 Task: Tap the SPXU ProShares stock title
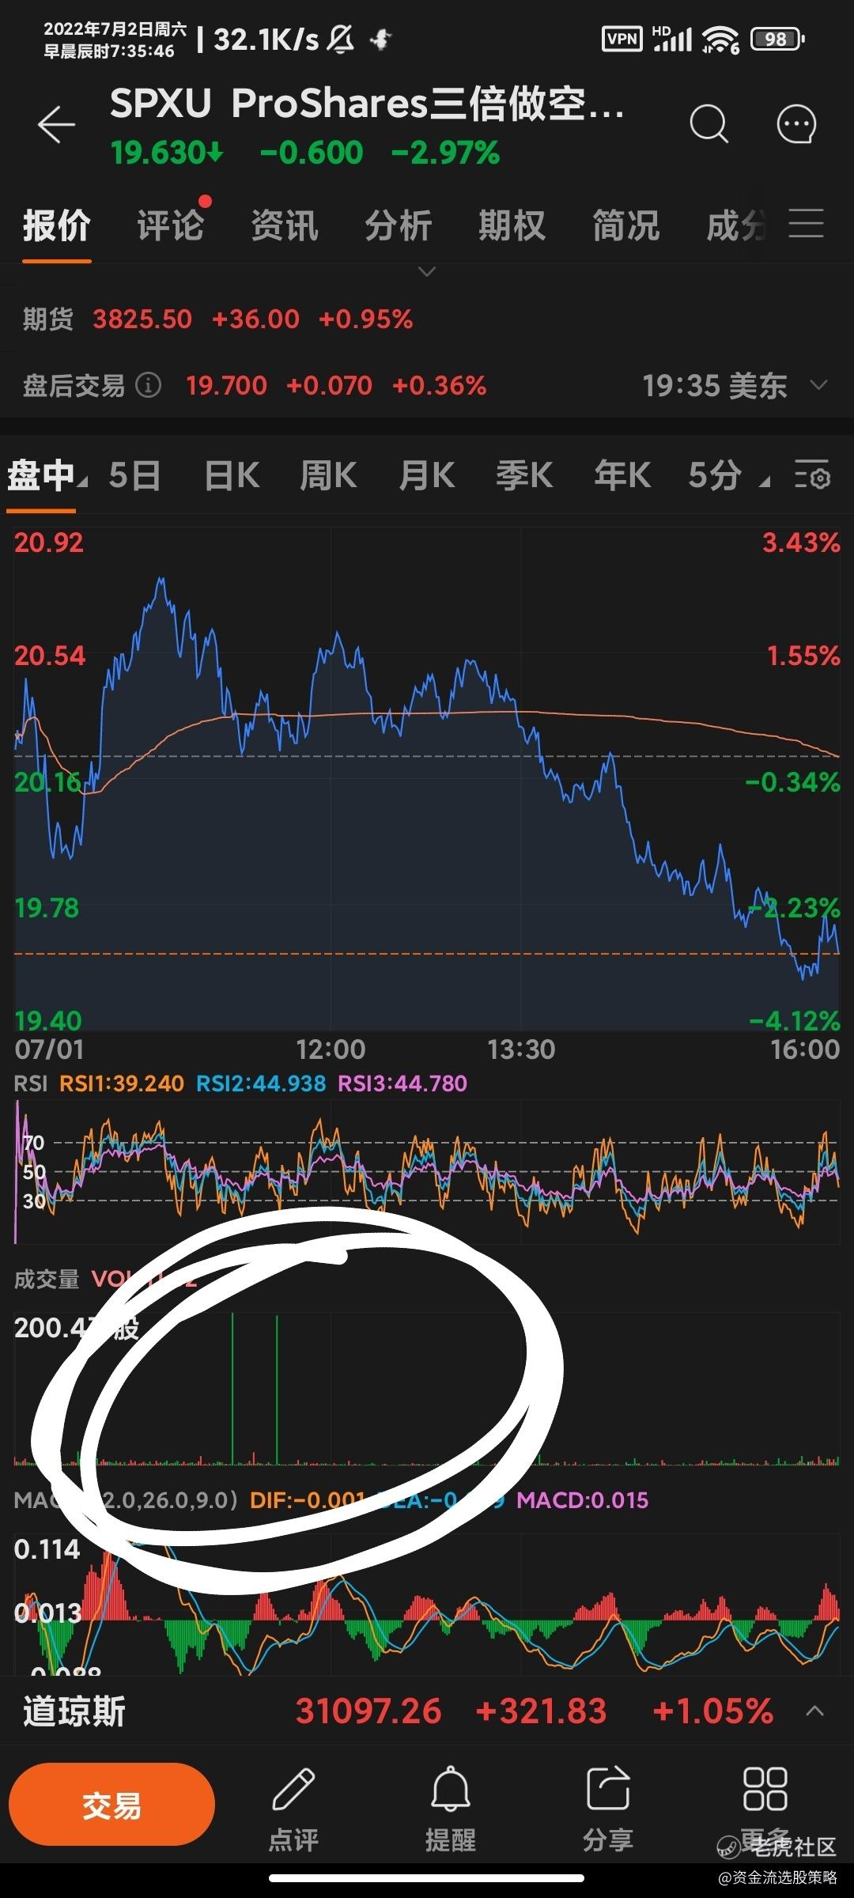(367, 104)
